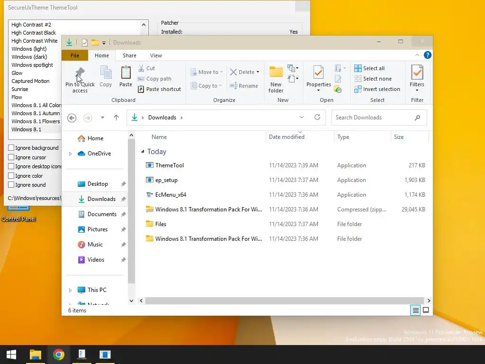Collapse the ribbon with chevron
The width and height of the screenshot is (485, 364).
pyautogui.click(x=417, y=55)
